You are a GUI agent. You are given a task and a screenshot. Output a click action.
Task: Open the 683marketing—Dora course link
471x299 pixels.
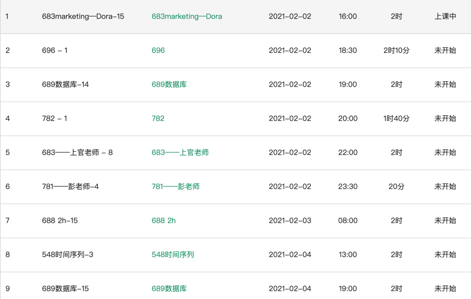[187, 17]
